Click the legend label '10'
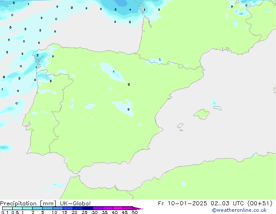This screenshot has height=214, width=276. point(54,212)
